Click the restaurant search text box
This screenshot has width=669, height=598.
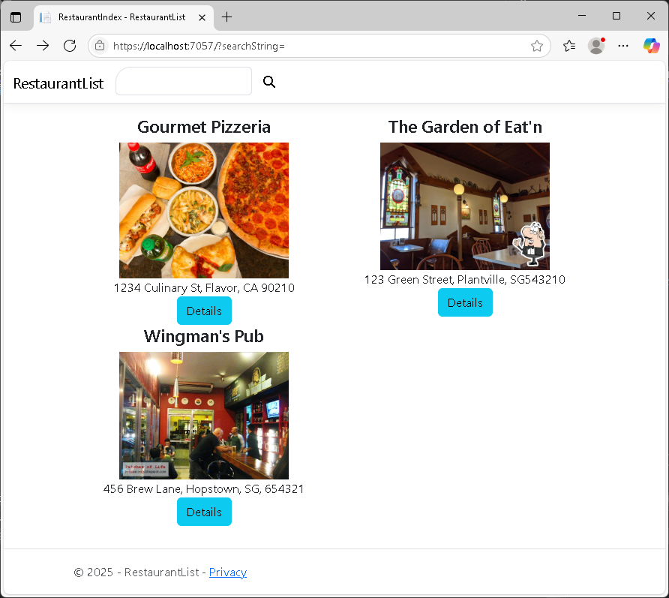[x=184, y=81]
